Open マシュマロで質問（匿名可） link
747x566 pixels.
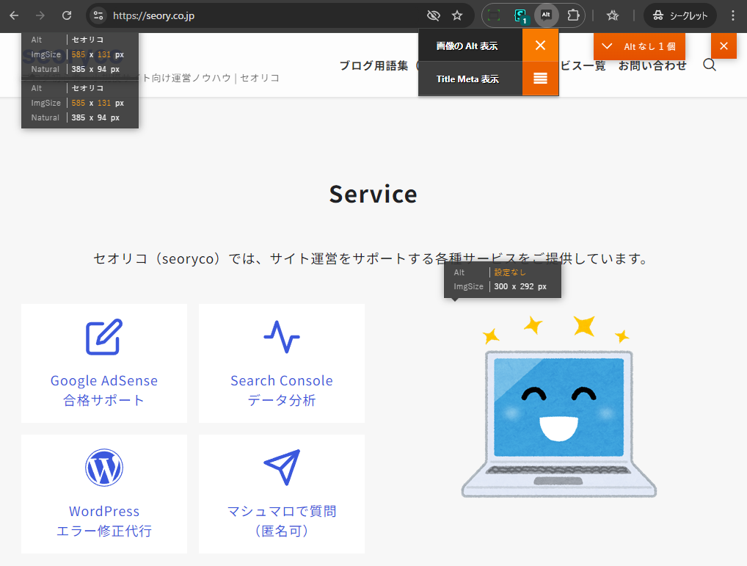click(282, 520)
